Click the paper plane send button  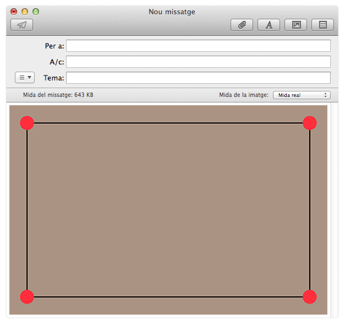(x=22, y=25)
